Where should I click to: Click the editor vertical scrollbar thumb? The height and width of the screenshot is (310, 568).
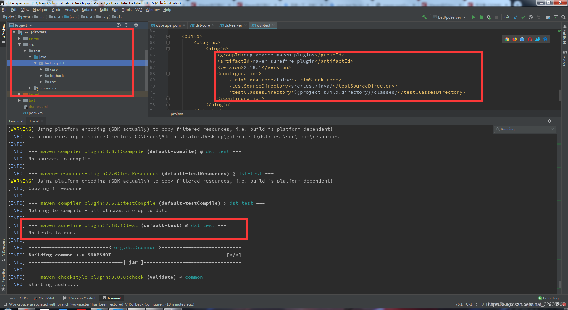(560, 95)
